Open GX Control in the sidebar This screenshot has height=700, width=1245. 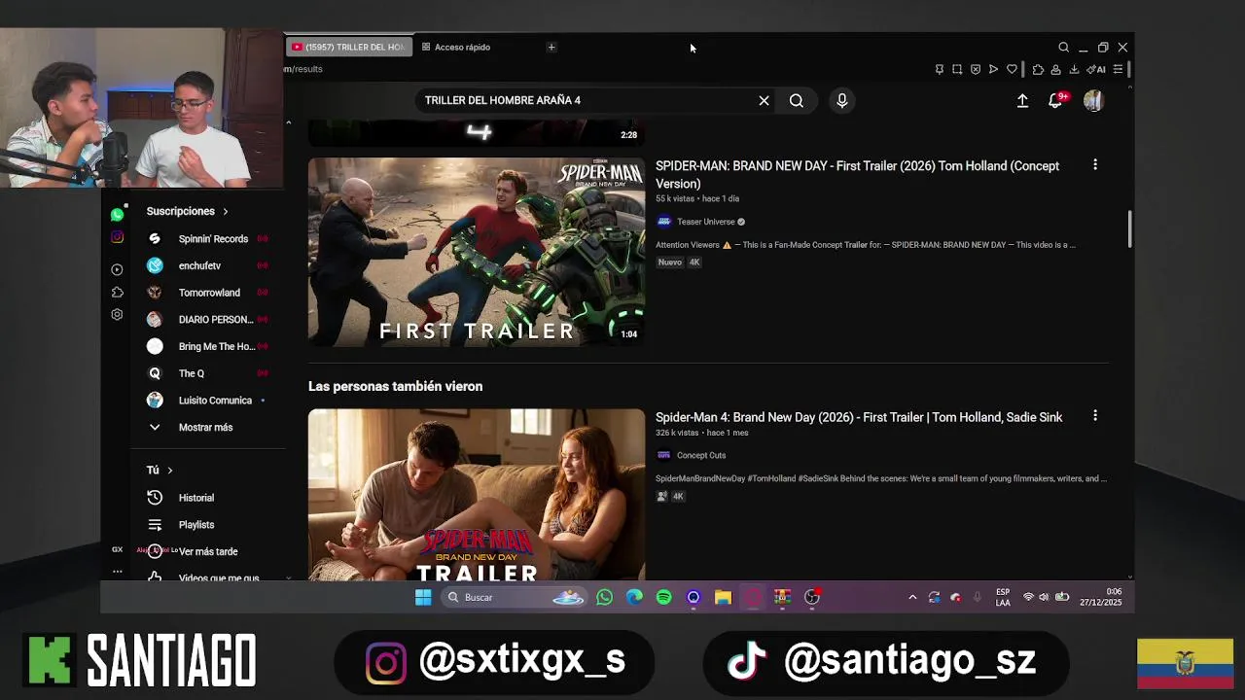(117, 549)
